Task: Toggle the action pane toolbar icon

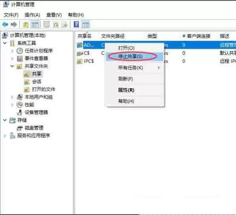Action: pyautogui.click(x=86, y=25)
